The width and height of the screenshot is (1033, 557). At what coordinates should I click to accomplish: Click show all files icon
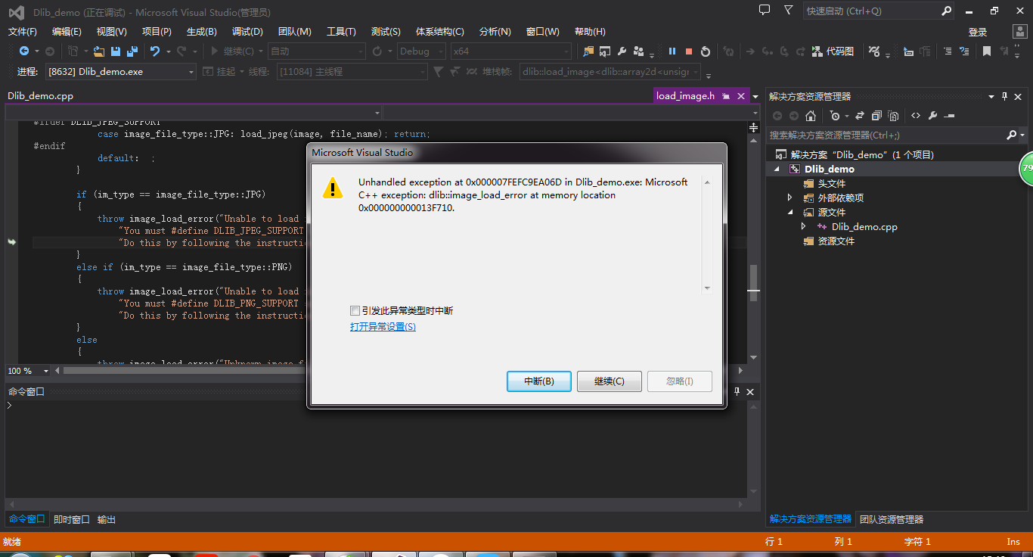pyautogui.click(x=894, y=116)
